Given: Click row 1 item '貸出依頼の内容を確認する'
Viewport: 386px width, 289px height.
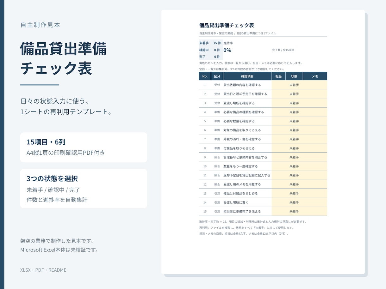Looking at the screenshot, I should pyautogui.click(x=242, y=85).
